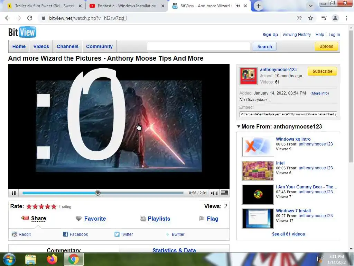The image size is (354, 266).
Task: Mute the video player volume
Action: coord(214,193)
